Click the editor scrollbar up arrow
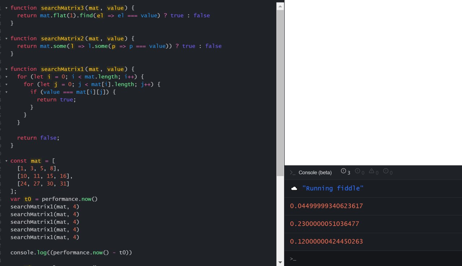The height and width of the screenshot is (266, 462). coord(280,6)
